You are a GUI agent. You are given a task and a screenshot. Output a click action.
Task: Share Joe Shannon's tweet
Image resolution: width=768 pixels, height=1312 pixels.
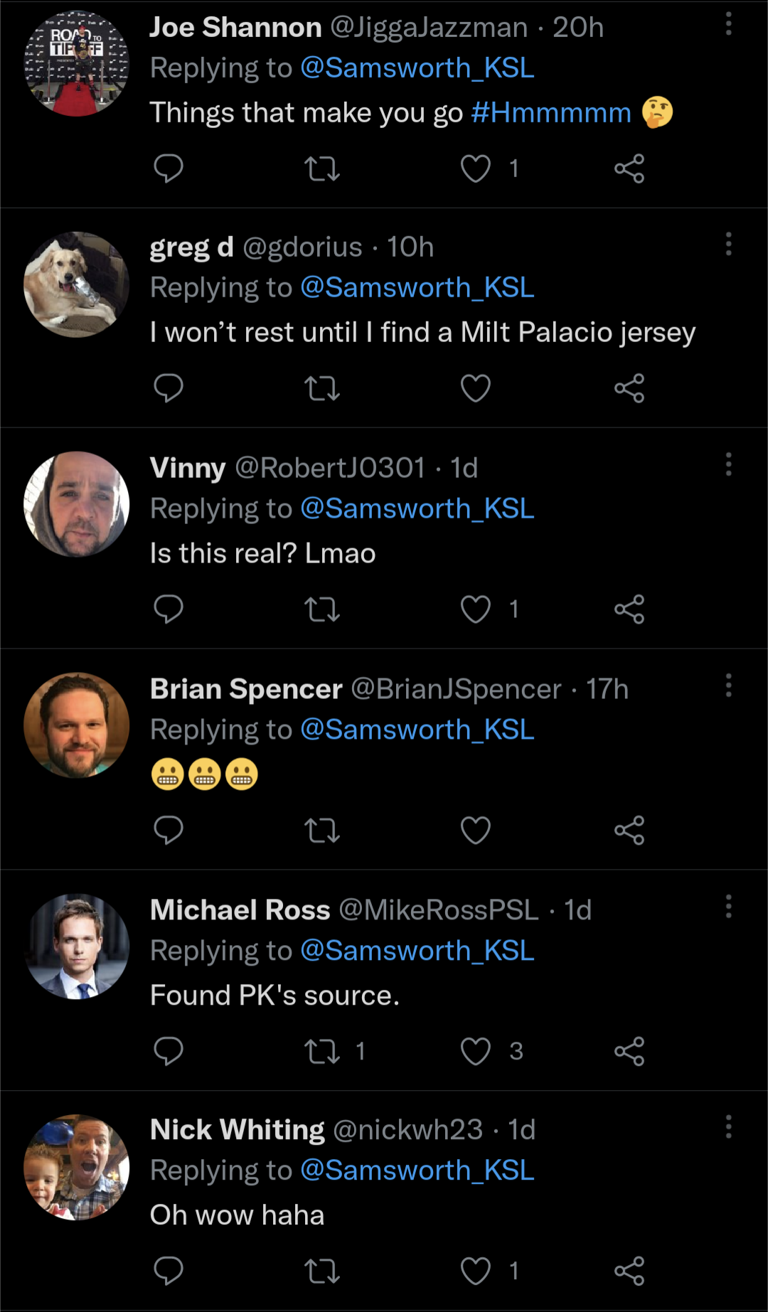click(629, 169)
